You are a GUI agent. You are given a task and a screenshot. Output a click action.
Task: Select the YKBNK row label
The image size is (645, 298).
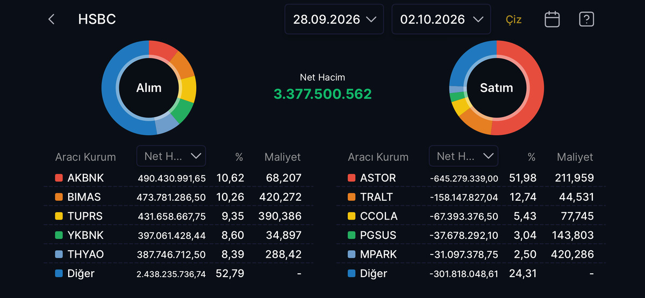[85, 235]
